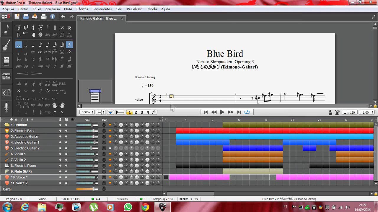378x212 pixels.
Task: Open the Instrument guitar panel tab
Action: click(x=6, y=45)
